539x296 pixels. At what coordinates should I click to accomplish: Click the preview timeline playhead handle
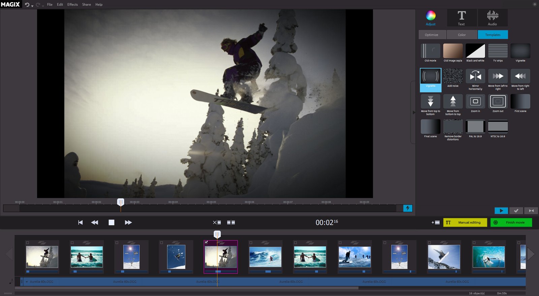(x=121, y=202)
